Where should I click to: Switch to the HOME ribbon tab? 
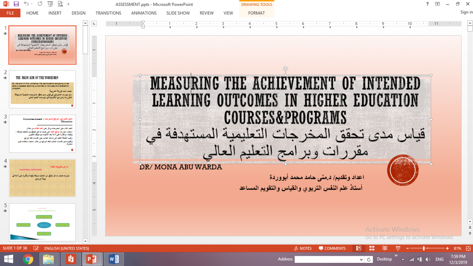[x=32, y=13]
